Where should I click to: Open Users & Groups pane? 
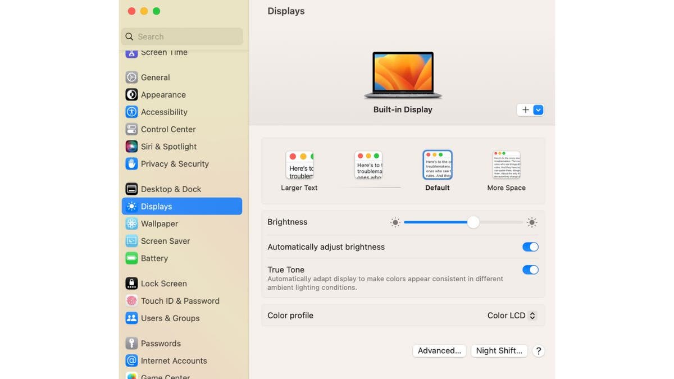point(182,318)
